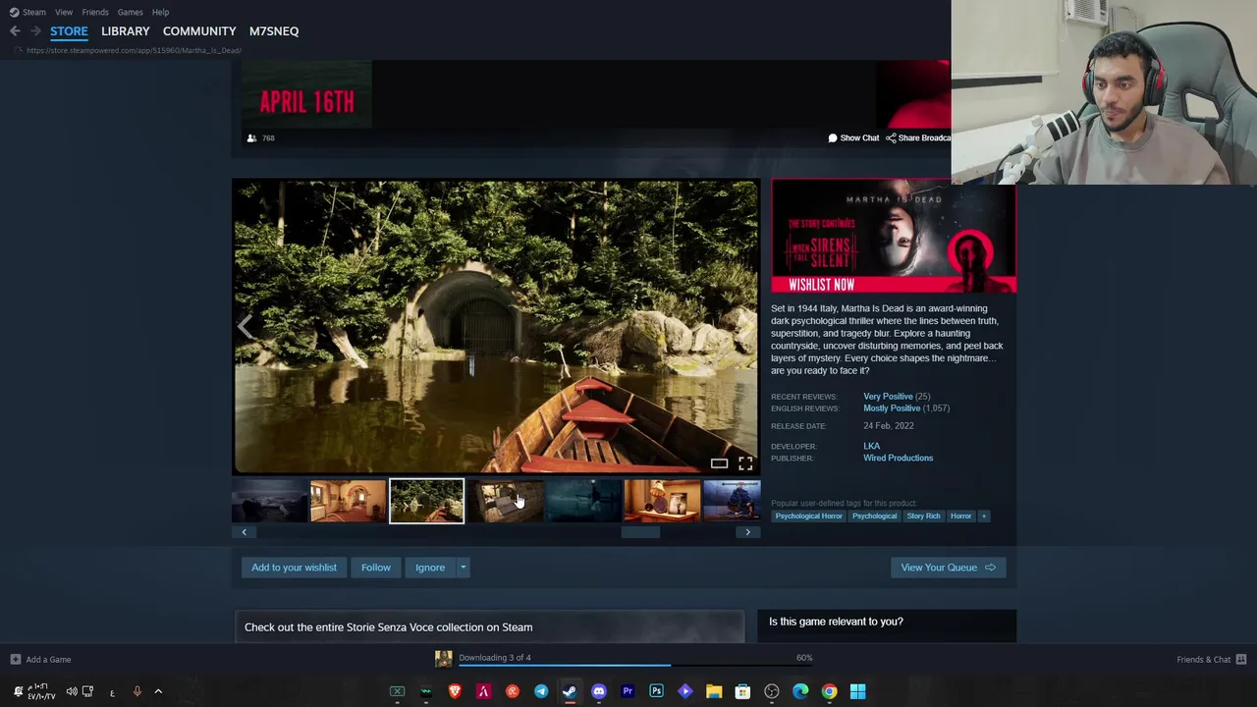Viewport: 1257px width, 707px height.
Task: Open the View menu
Action: pyautogui.click(x=64, y=12)
